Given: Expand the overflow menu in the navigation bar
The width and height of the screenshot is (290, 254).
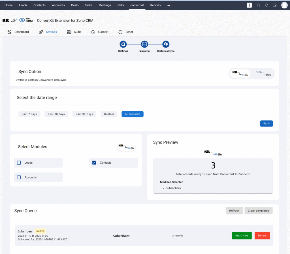Looking at the screenshot, I should pos(168,5).
